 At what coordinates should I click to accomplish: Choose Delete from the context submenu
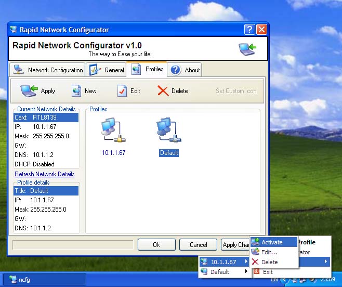pos(274,262)
